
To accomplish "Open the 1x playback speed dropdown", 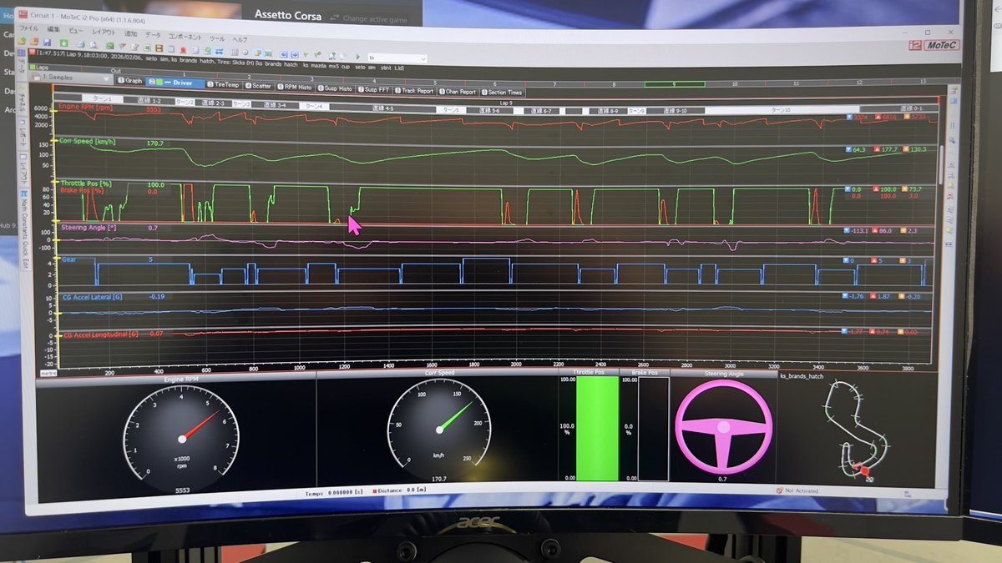I will point(397,58).
